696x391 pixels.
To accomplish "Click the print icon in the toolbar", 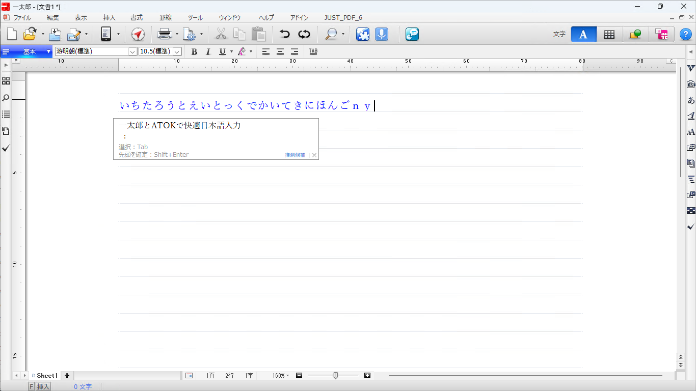I will (165, 34).
